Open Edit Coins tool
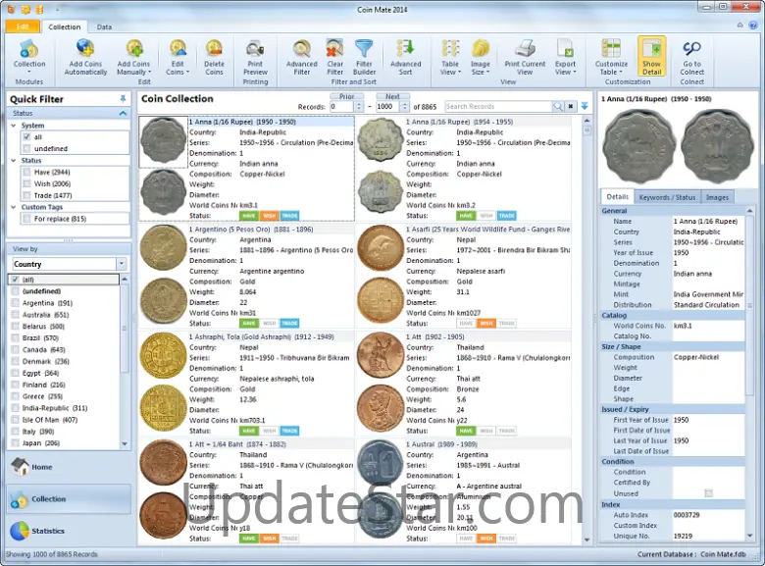 pyautogui.click(x=178, y=58)
